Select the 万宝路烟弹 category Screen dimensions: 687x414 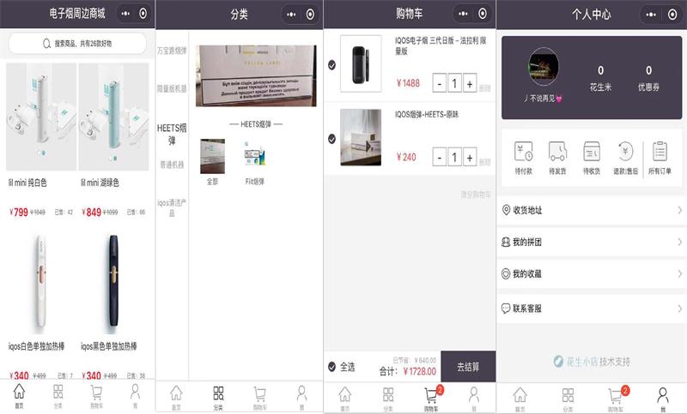[172, 51]
